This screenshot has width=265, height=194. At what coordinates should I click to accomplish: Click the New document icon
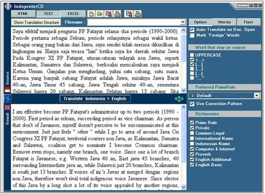(x=91, y=14)
